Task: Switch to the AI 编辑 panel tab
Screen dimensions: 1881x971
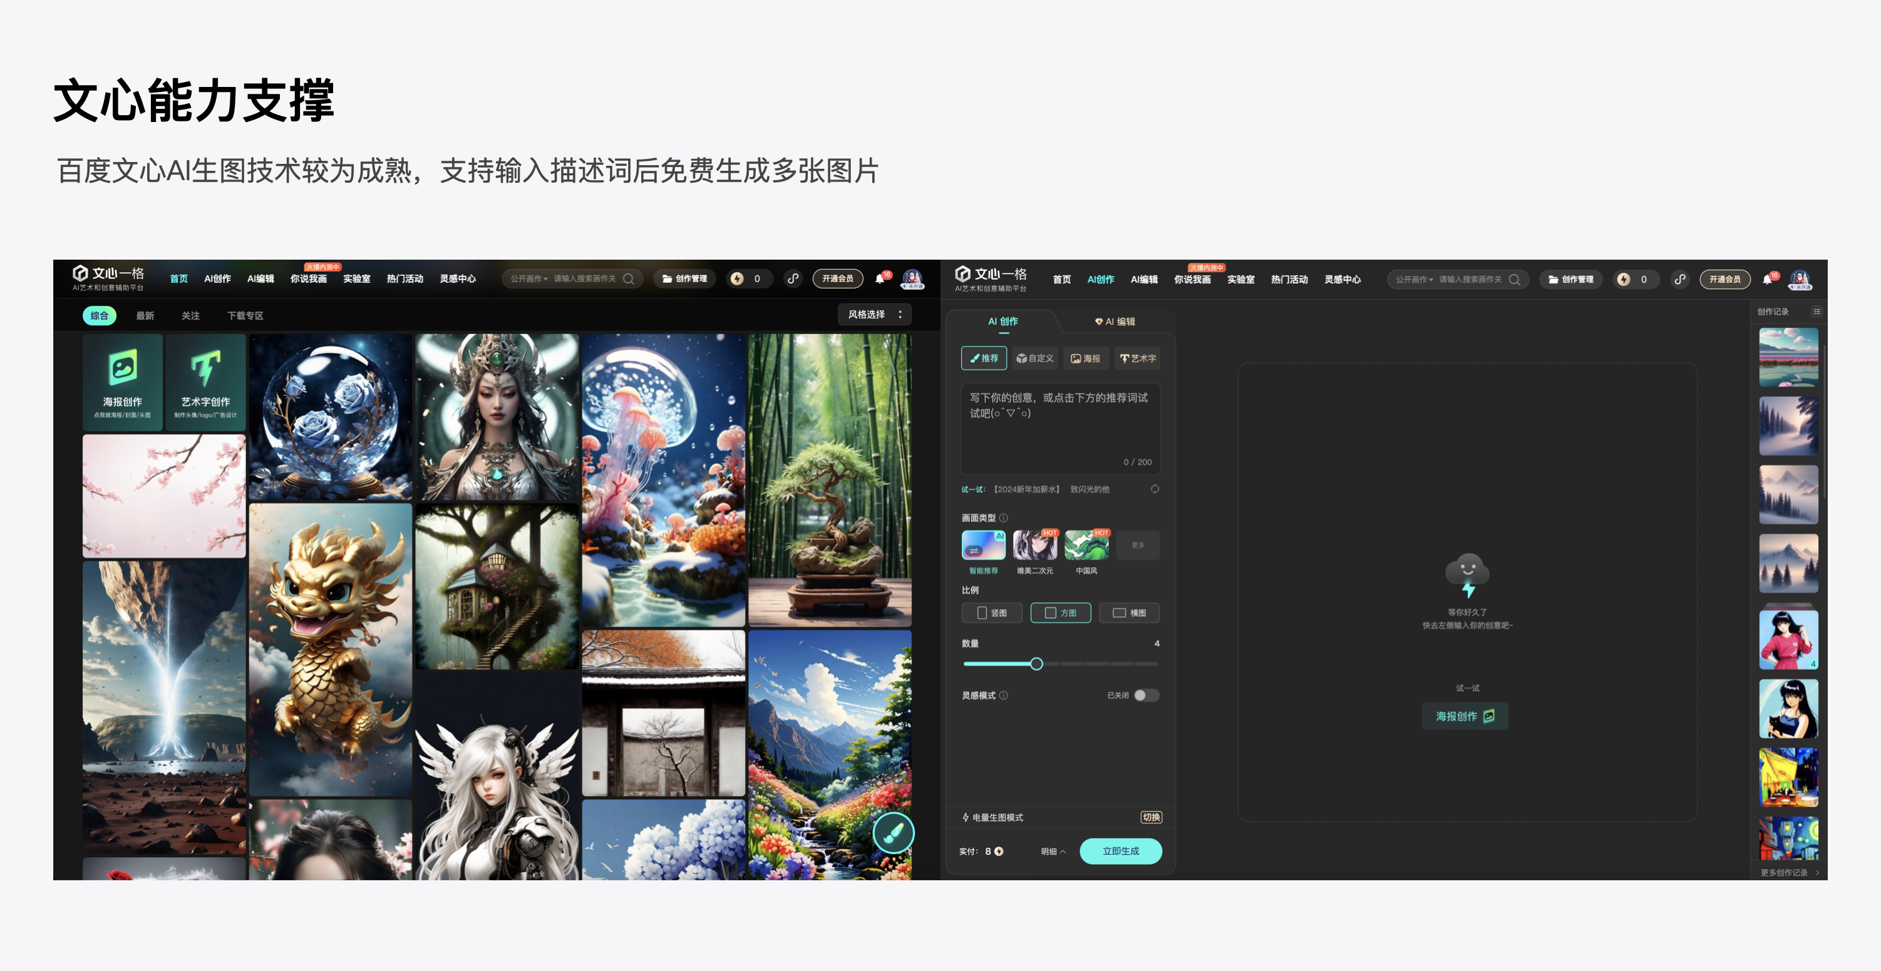Action: coord(1115,322)
